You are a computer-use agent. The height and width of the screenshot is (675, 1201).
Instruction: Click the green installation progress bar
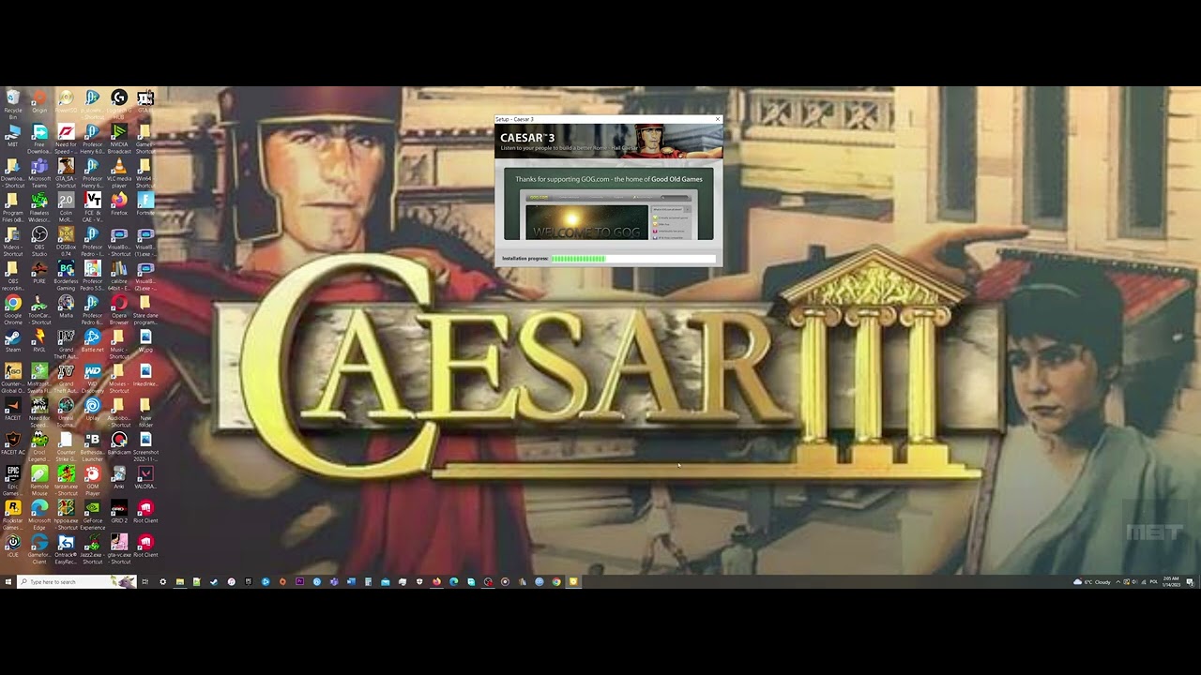pyautogui.click(x=633, y=258)
